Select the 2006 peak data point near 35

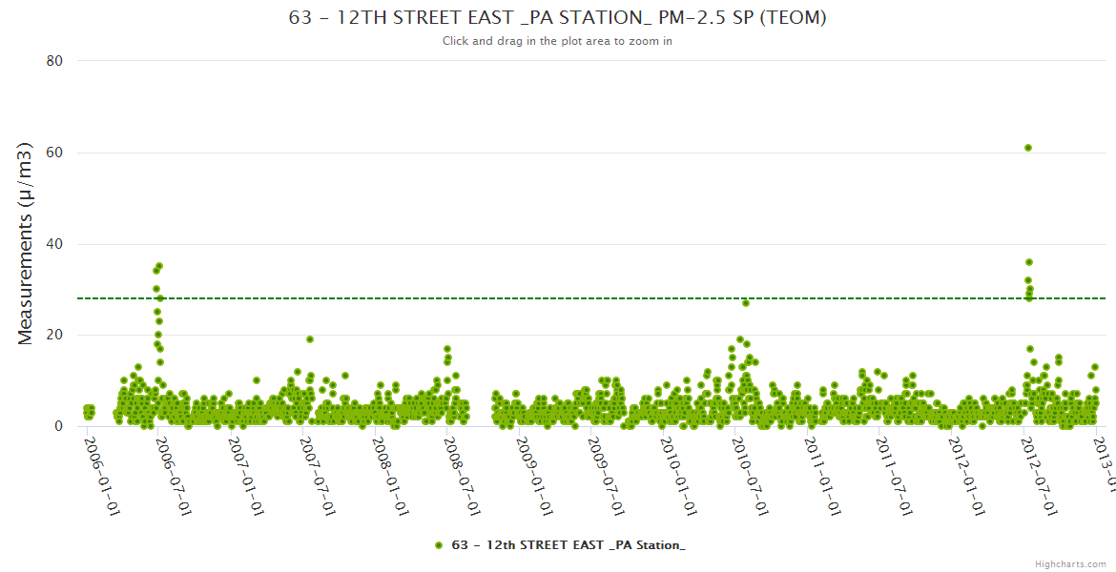159,266
